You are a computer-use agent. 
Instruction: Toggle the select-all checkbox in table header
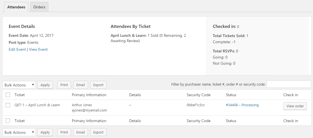pyautogui.click(x=8, y=95)
